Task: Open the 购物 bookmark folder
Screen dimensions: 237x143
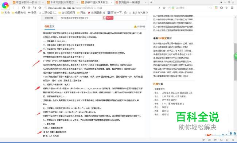Action: click(5, 13)
